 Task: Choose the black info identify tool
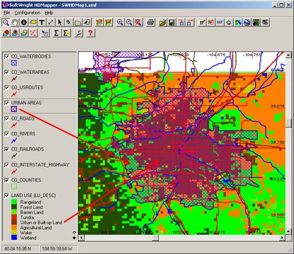pyautogui.click(x=24, y=22)
